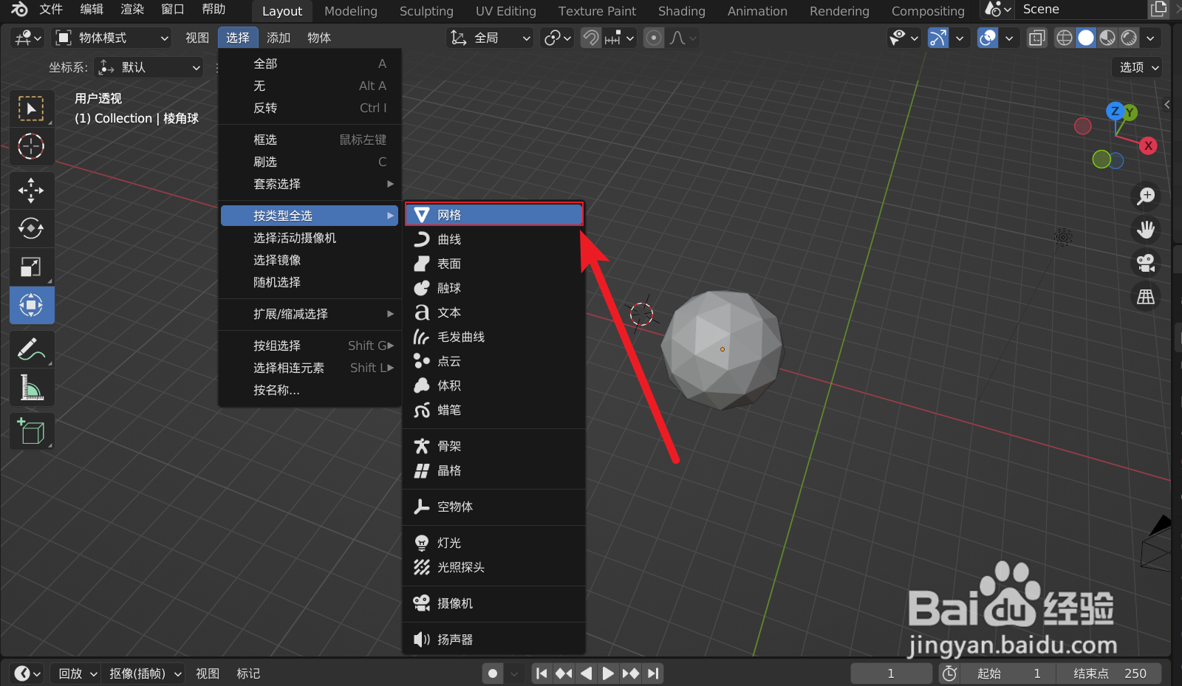Viewport: 1182px width, 686px height.
Task: Choose 摄像机 camera in submenu
Action: coord(493,603)
